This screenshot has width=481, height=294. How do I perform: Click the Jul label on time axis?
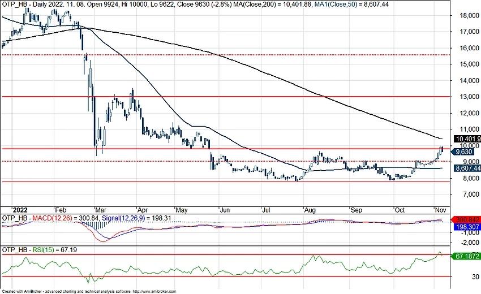[266, 210]
